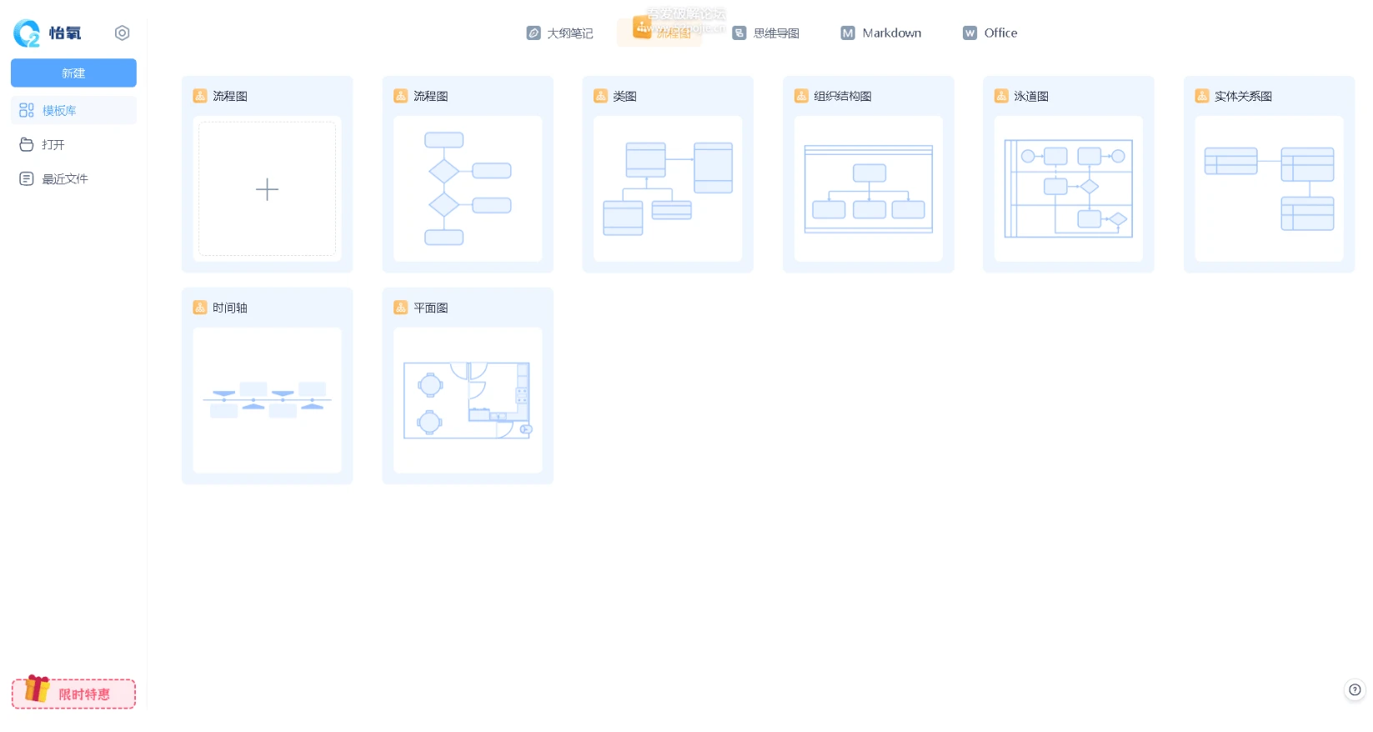Click the orange icon beside 泳道图

click(1001, 96)
